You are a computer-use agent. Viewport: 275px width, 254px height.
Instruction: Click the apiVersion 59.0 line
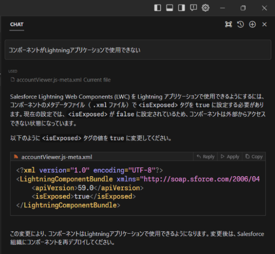click(x=88, y=188)
